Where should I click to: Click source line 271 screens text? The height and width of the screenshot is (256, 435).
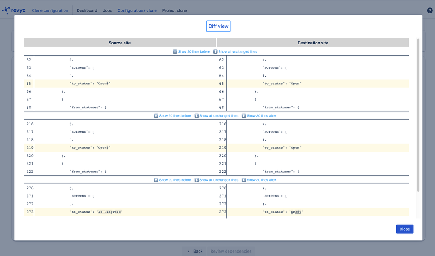(x=82, y=196)
